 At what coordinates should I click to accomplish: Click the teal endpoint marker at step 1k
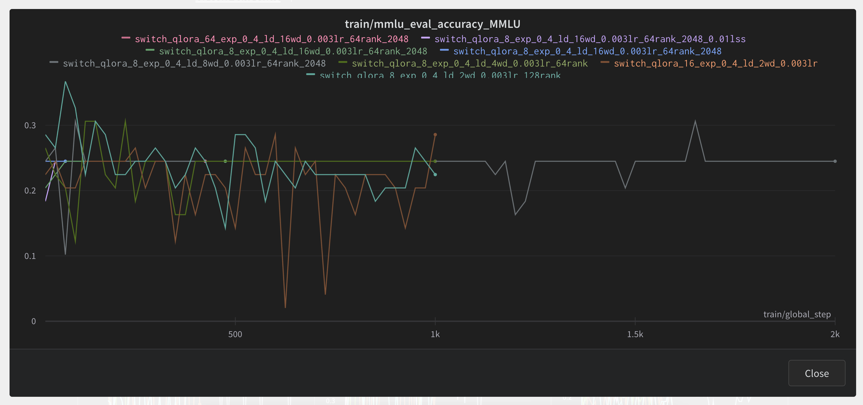click(x=435, y=174)
